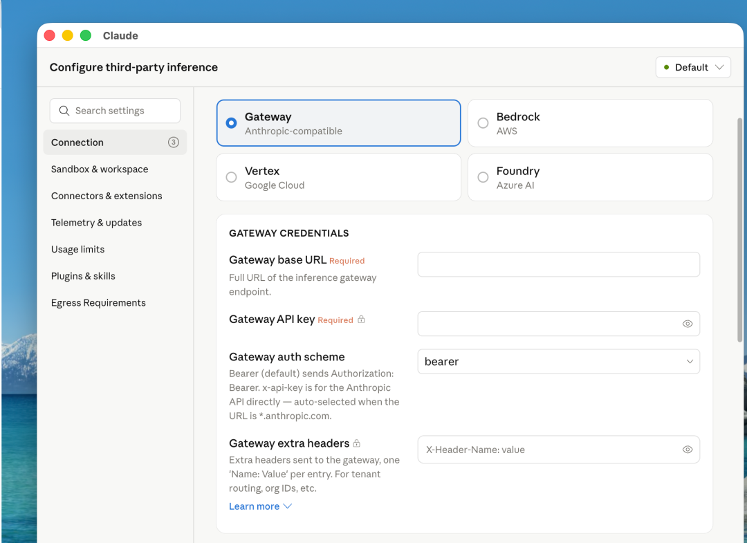Pick the Foundry Azure AI provider
Image resolution: width=747 pixels, height=543 pixels.
coord(483,177)
